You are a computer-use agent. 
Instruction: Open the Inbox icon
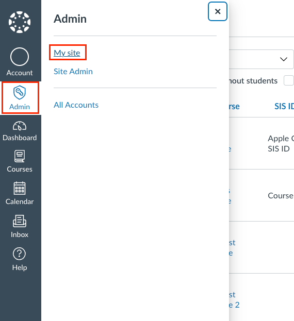[20, 221]
